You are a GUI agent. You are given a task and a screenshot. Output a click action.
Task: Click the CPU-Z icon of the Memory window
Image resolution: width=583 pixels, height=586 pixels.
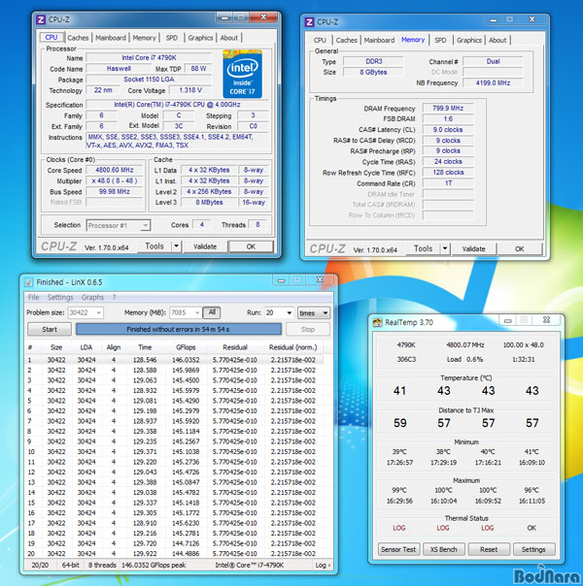click(311, 21)
